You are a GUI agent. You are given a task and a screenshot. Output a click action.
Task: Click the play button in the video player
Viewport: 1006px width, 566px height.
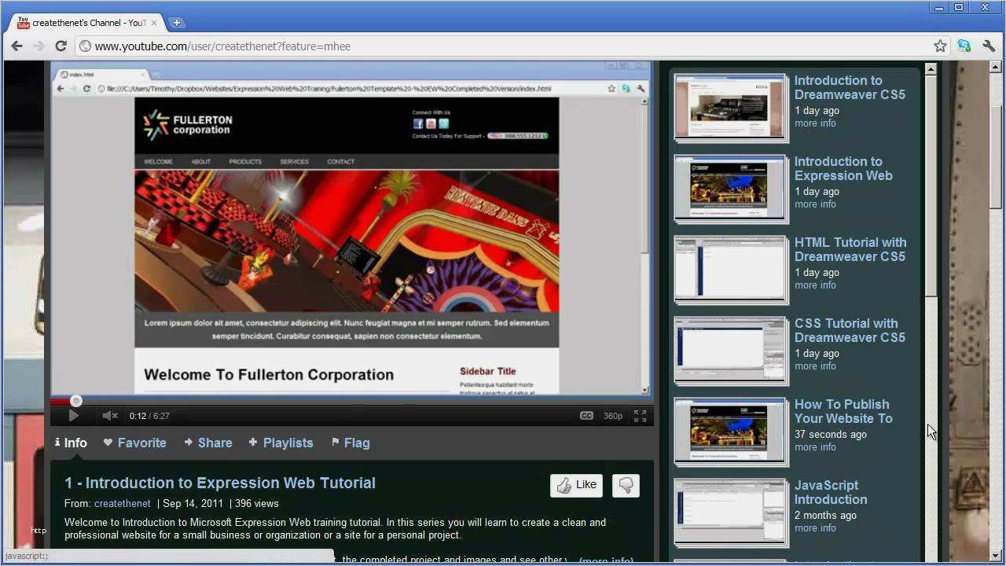(73, 416)
